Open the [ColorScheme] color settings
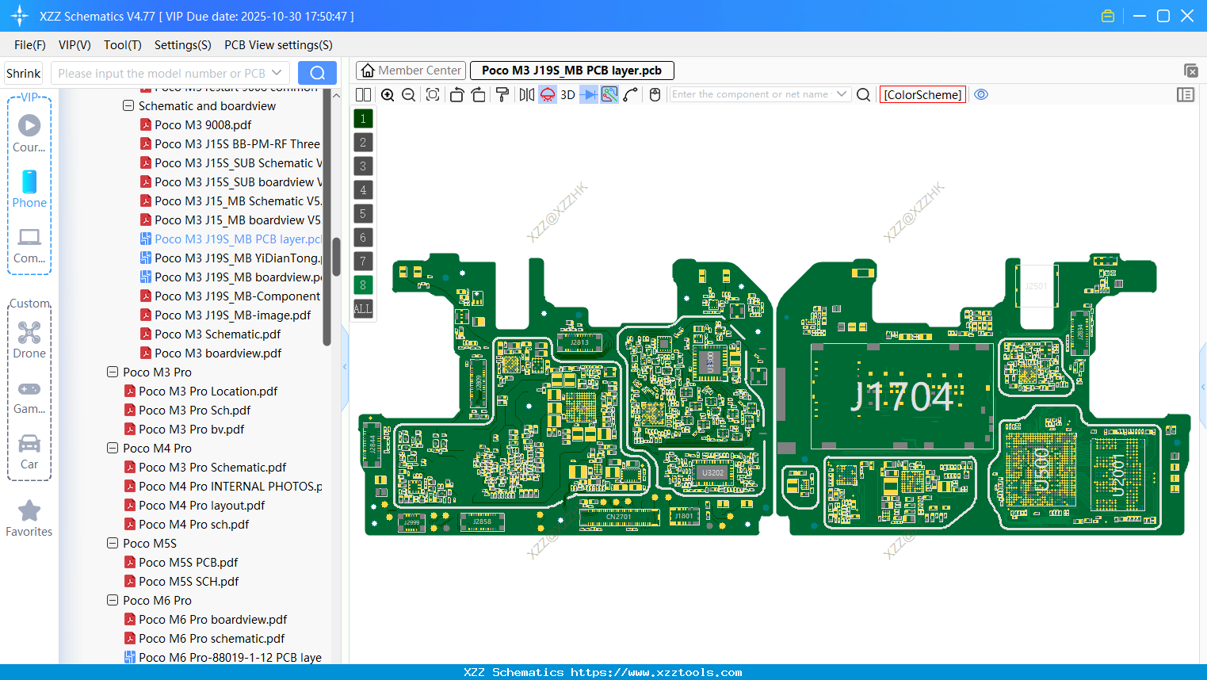Viewport: 1207px width, 680px height. pos(922,94)
